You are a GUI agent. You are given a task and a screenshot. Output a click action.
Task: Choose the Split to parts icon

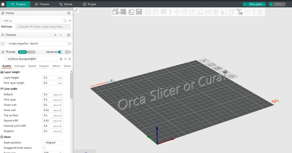pos(156,12)
